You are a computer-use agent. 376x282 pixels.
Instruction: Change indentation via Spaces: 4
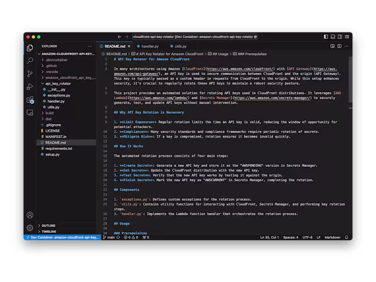click(290, 237)
